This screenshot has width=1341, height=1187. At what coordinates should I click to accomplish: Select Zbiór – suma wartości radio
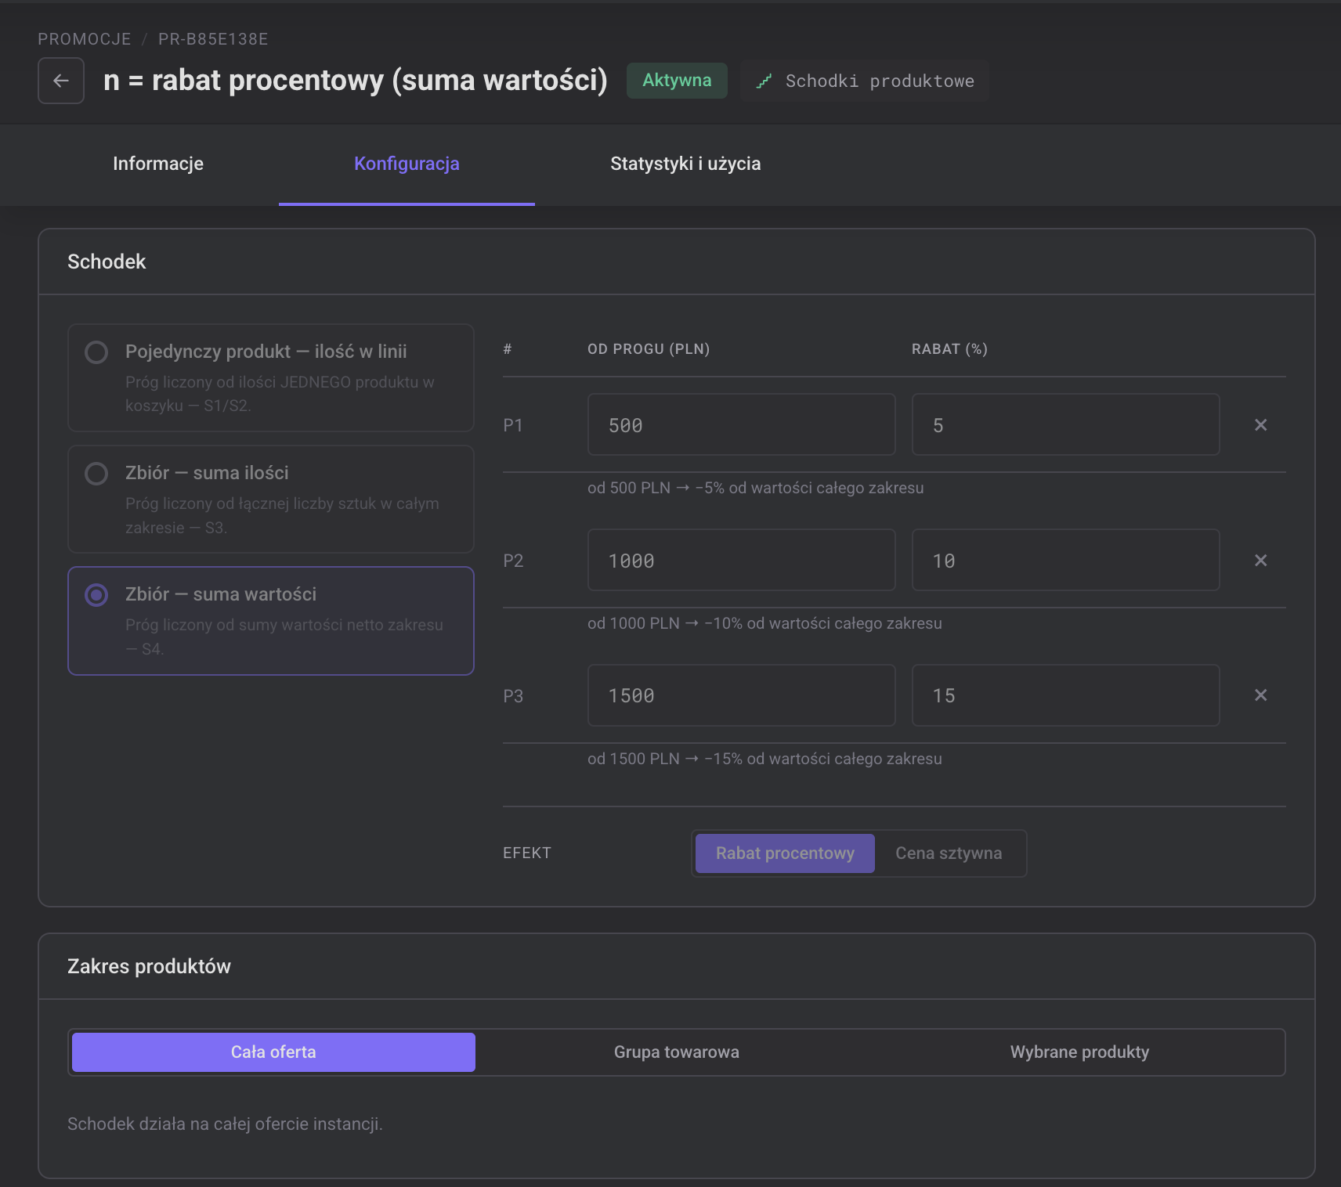[271, 620]
